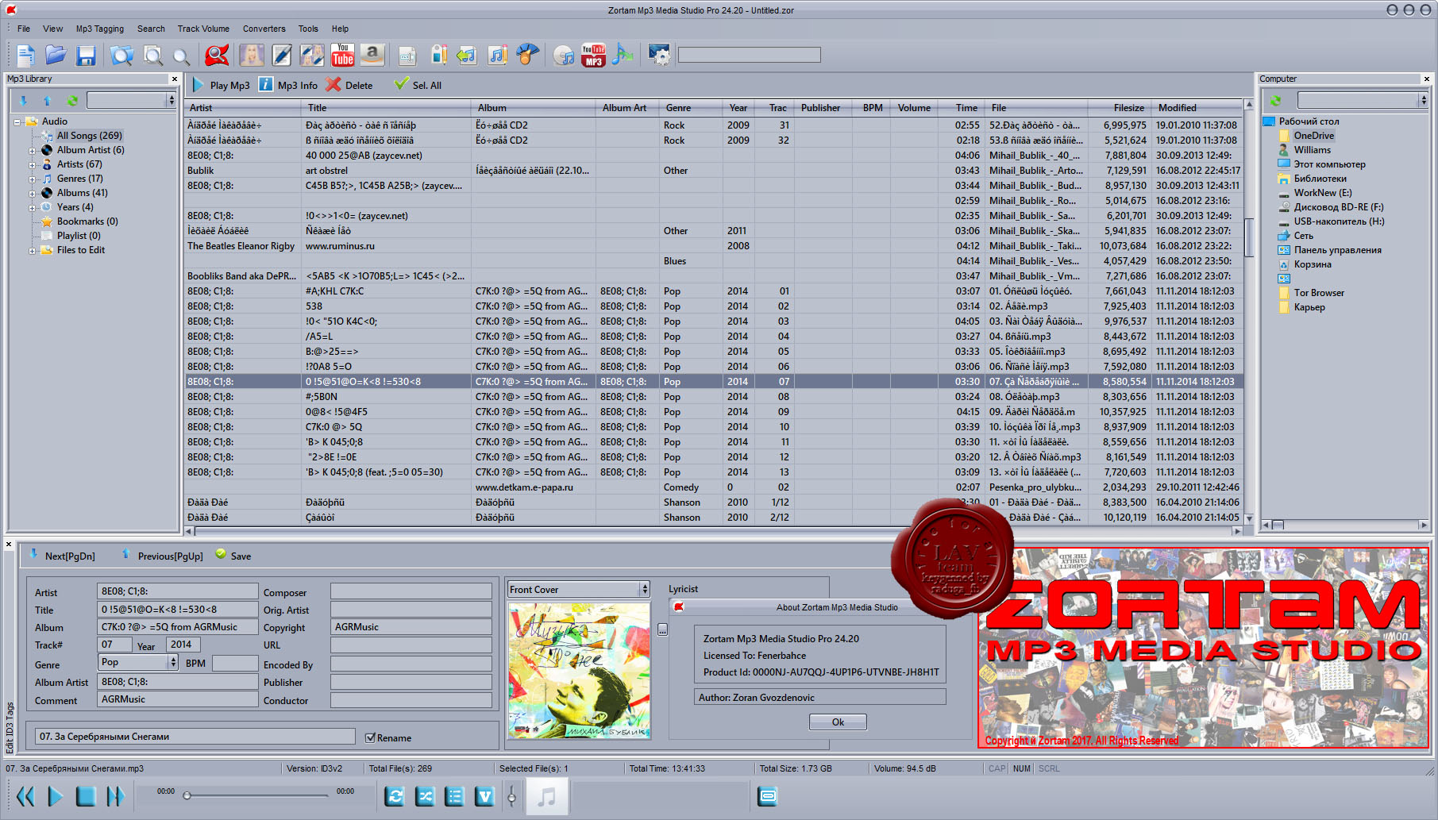
Task: Expand the Artists (67) tree node
Action: 33,164
